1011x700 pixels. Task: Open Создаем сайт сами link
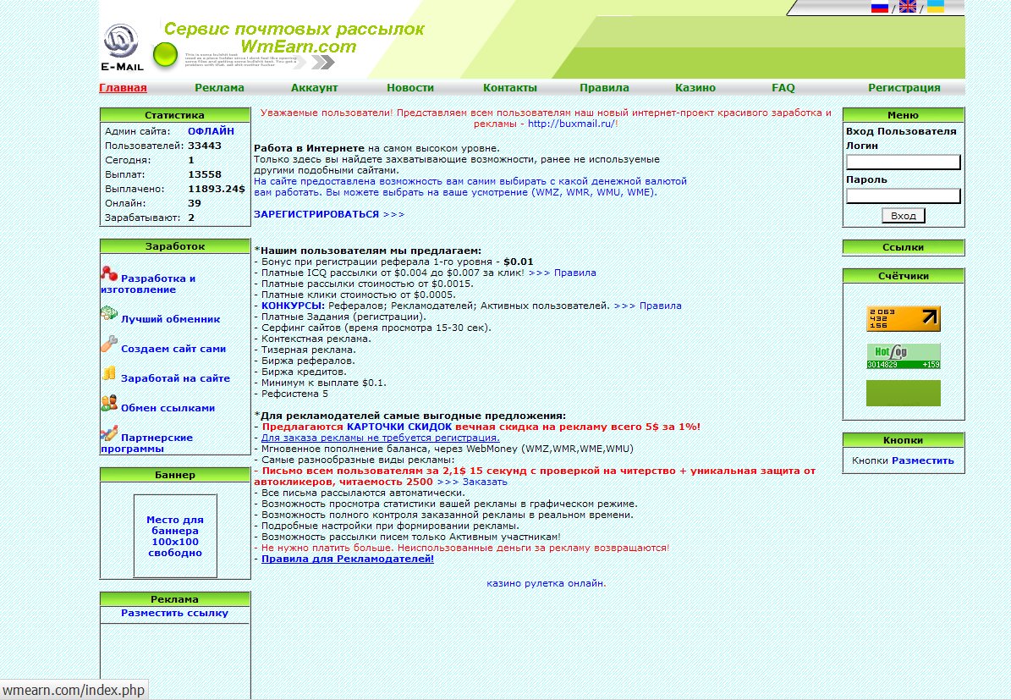pyautogui.click(x=173, y=349)
